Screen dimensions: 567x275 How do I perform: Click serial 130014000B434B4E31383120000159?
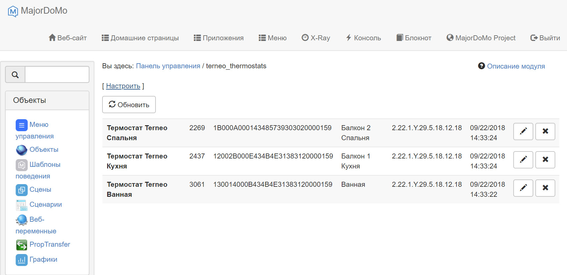273,184
